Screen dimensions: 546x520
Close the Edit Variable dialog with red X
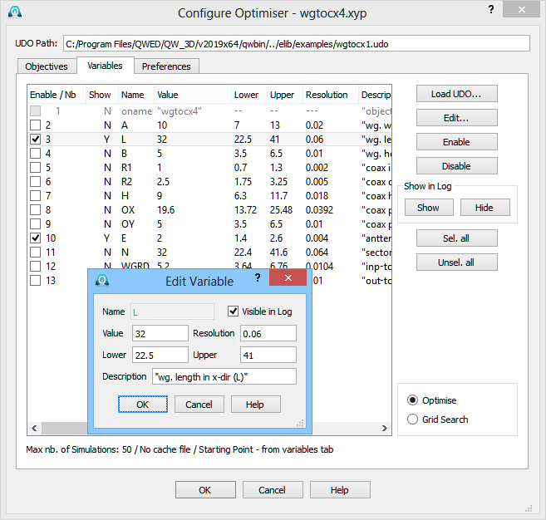tap(288, 277)
